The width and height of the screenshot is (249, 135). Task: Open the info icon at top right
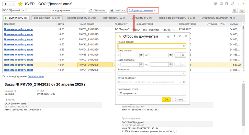242,10
